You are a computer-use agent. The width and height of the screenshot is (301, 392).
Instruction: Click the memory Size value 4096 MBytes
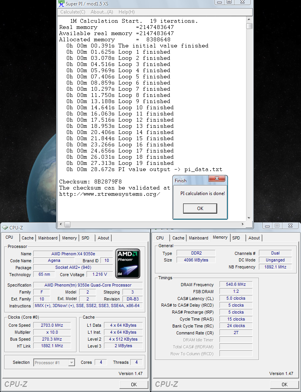(196, 260)
